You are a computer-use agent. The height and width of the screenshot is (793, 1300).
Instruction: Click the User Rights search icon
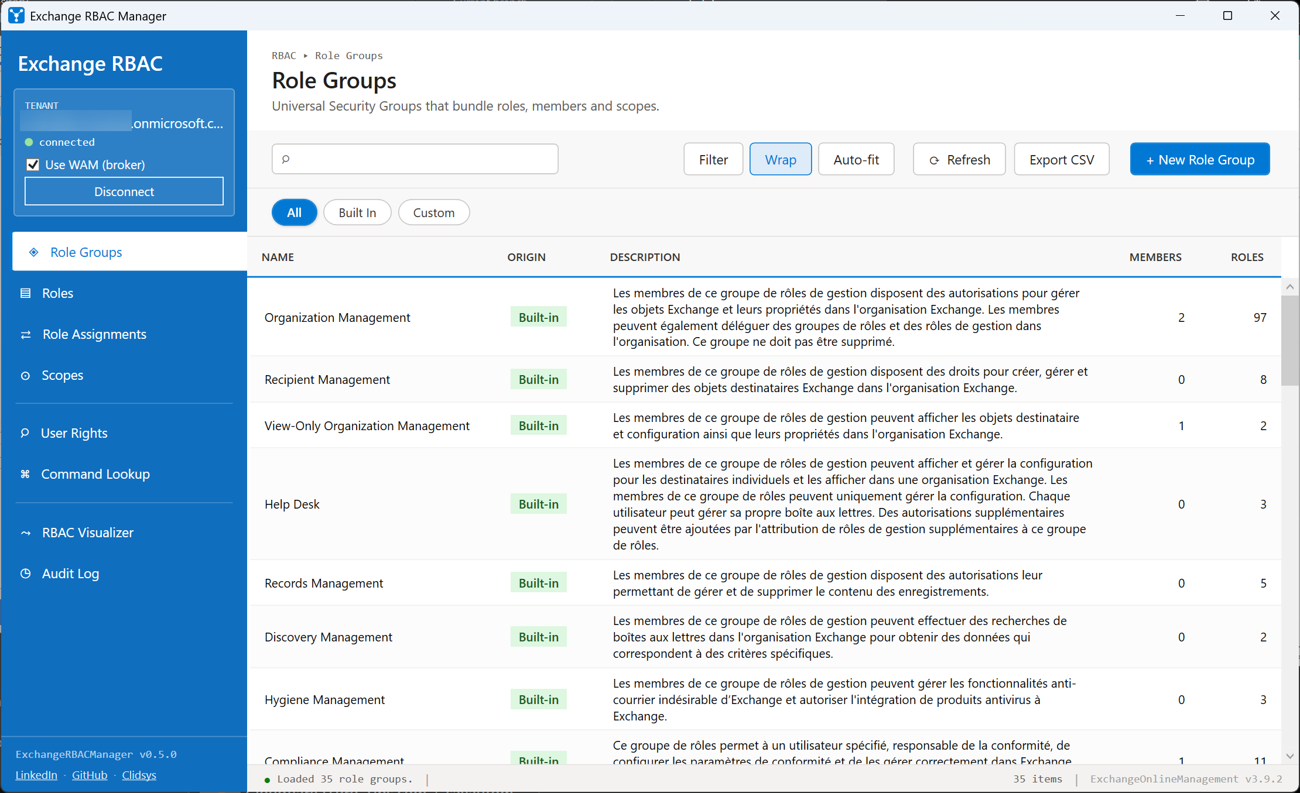tap(25, 433)
